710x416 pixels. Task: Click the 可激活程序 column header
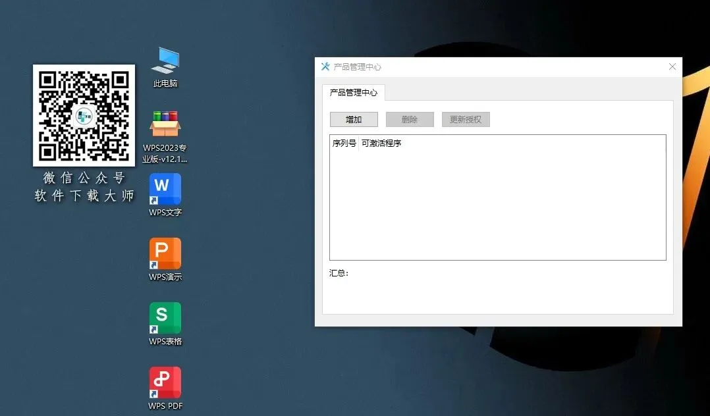[381, 143]
